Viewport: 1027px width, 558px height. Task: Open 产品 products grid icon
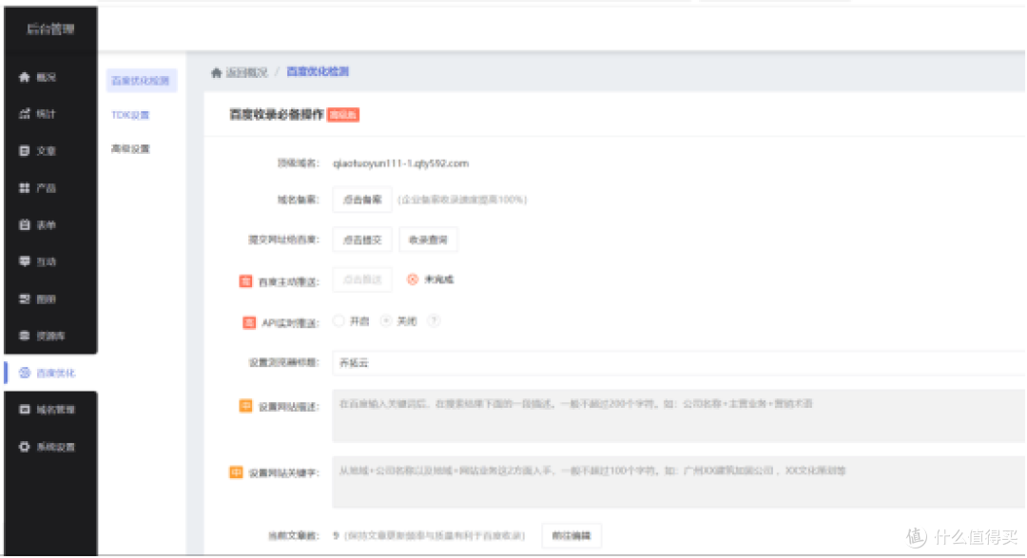coord(24,188)
